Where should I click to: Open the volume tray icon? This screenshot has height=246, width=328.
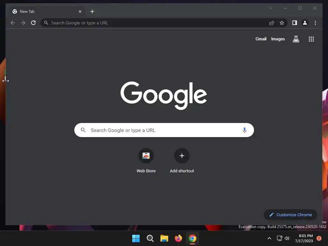point(287,238)
